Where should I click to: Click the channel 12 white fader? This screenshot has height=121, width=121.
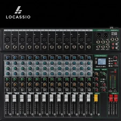point(88,98)
